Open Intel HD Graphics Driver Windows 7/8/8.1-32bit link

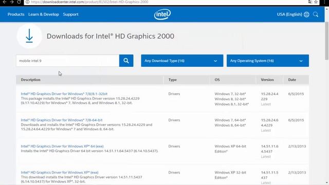tap(64, 94)
